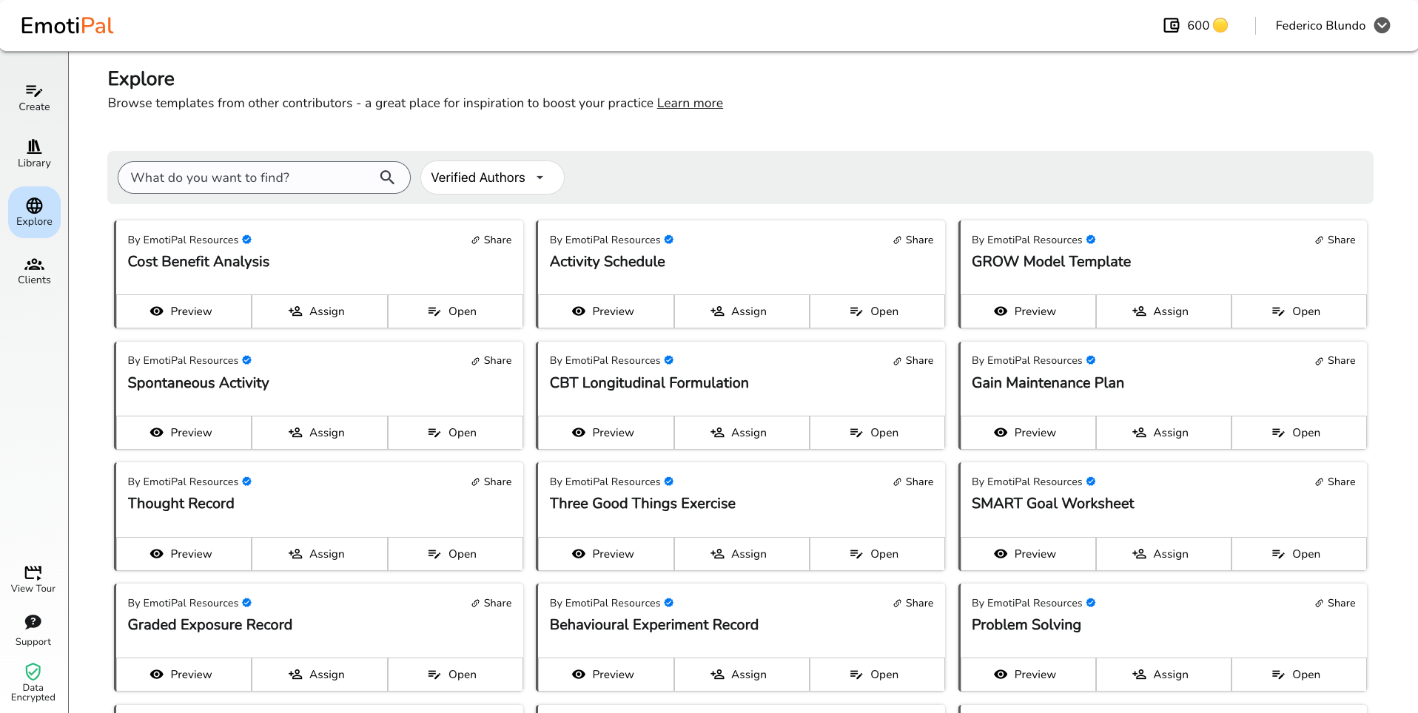The height and width of the screenshot is (713, 1418).
Task: Assign Behavioural Experiment Record
Action: coord(742,675)
